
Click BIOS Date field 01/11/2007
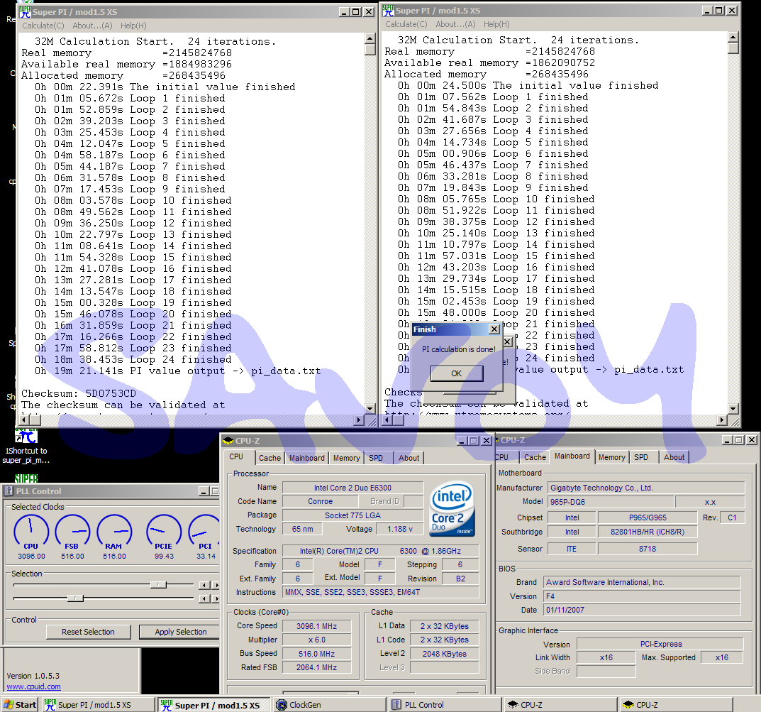click(x=642, y=610)
